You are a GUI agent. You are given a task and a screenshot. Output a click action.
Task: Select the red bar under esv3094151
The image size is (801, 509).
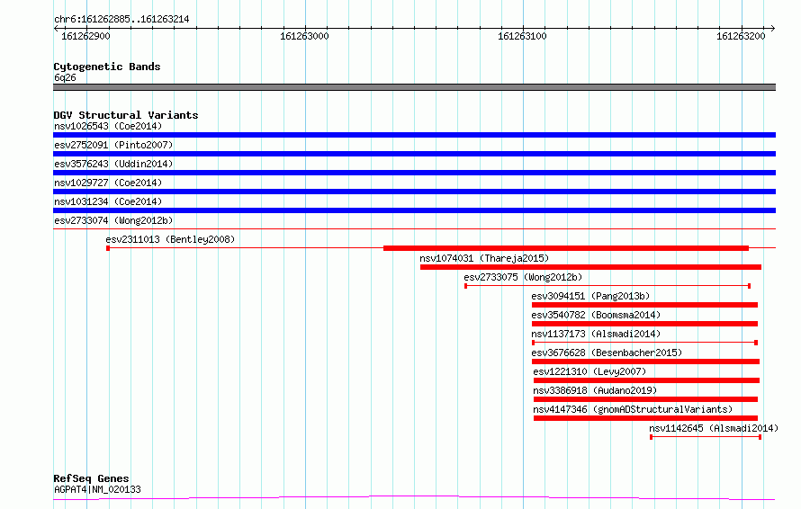pos(644,305)
